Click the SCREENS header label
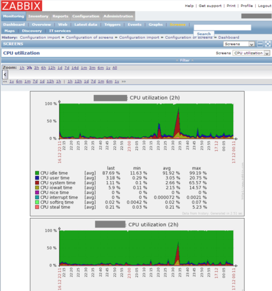Image resolution: width=272 pixels, height=291 pixels. click(x=13, y=44)
